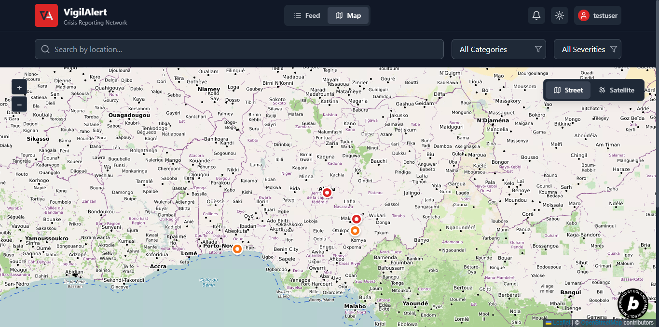This screenshot has height=327, width=659.
Task: Click the Accra city label
Action: tap(158, 266)
